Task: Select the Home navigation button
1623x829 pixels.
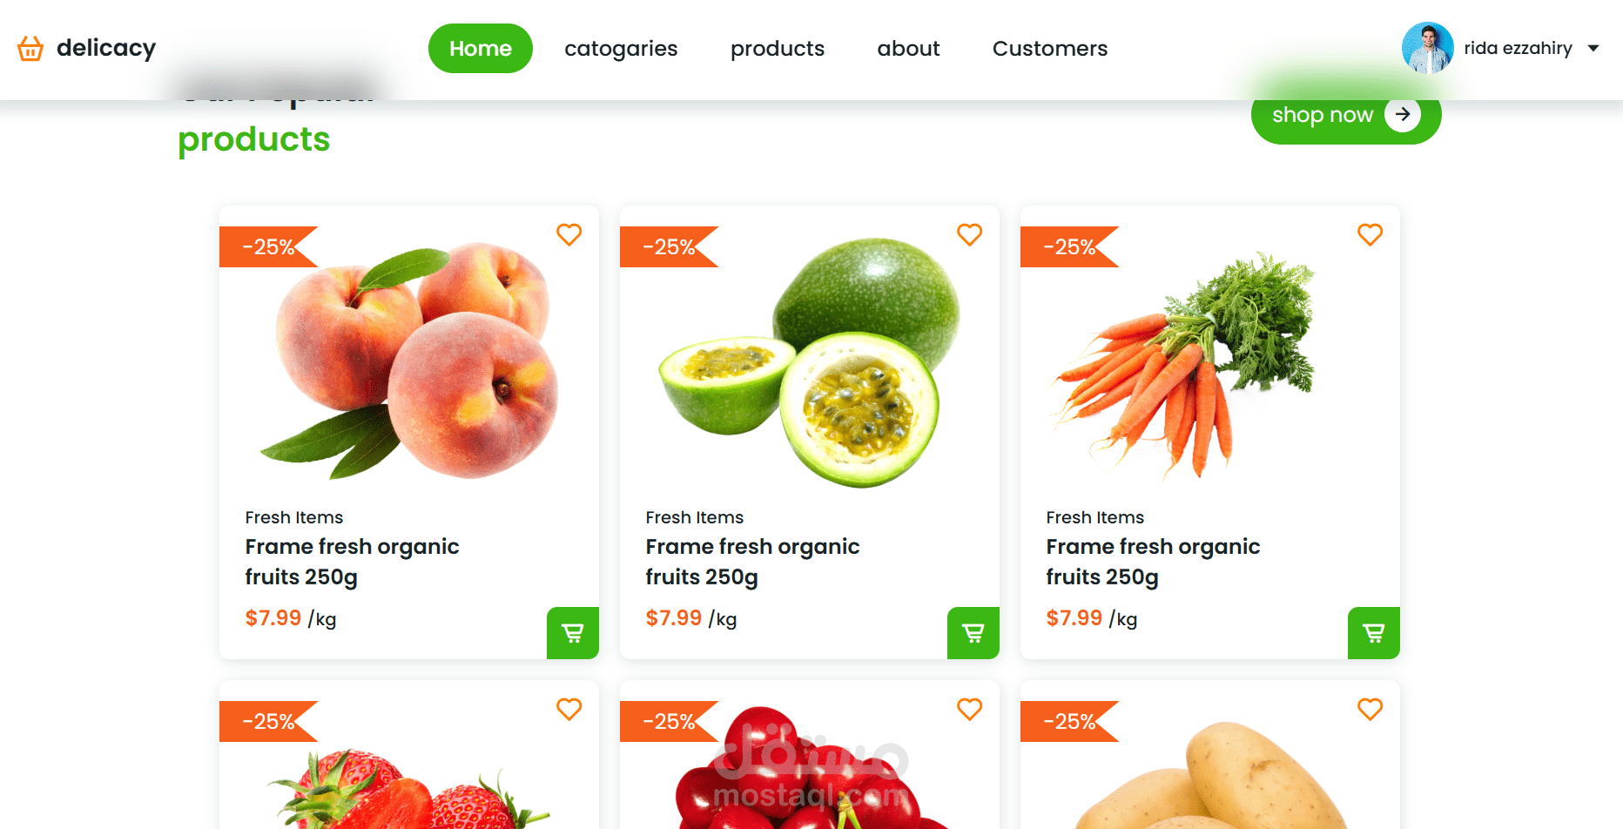Action: coord(481,48)
